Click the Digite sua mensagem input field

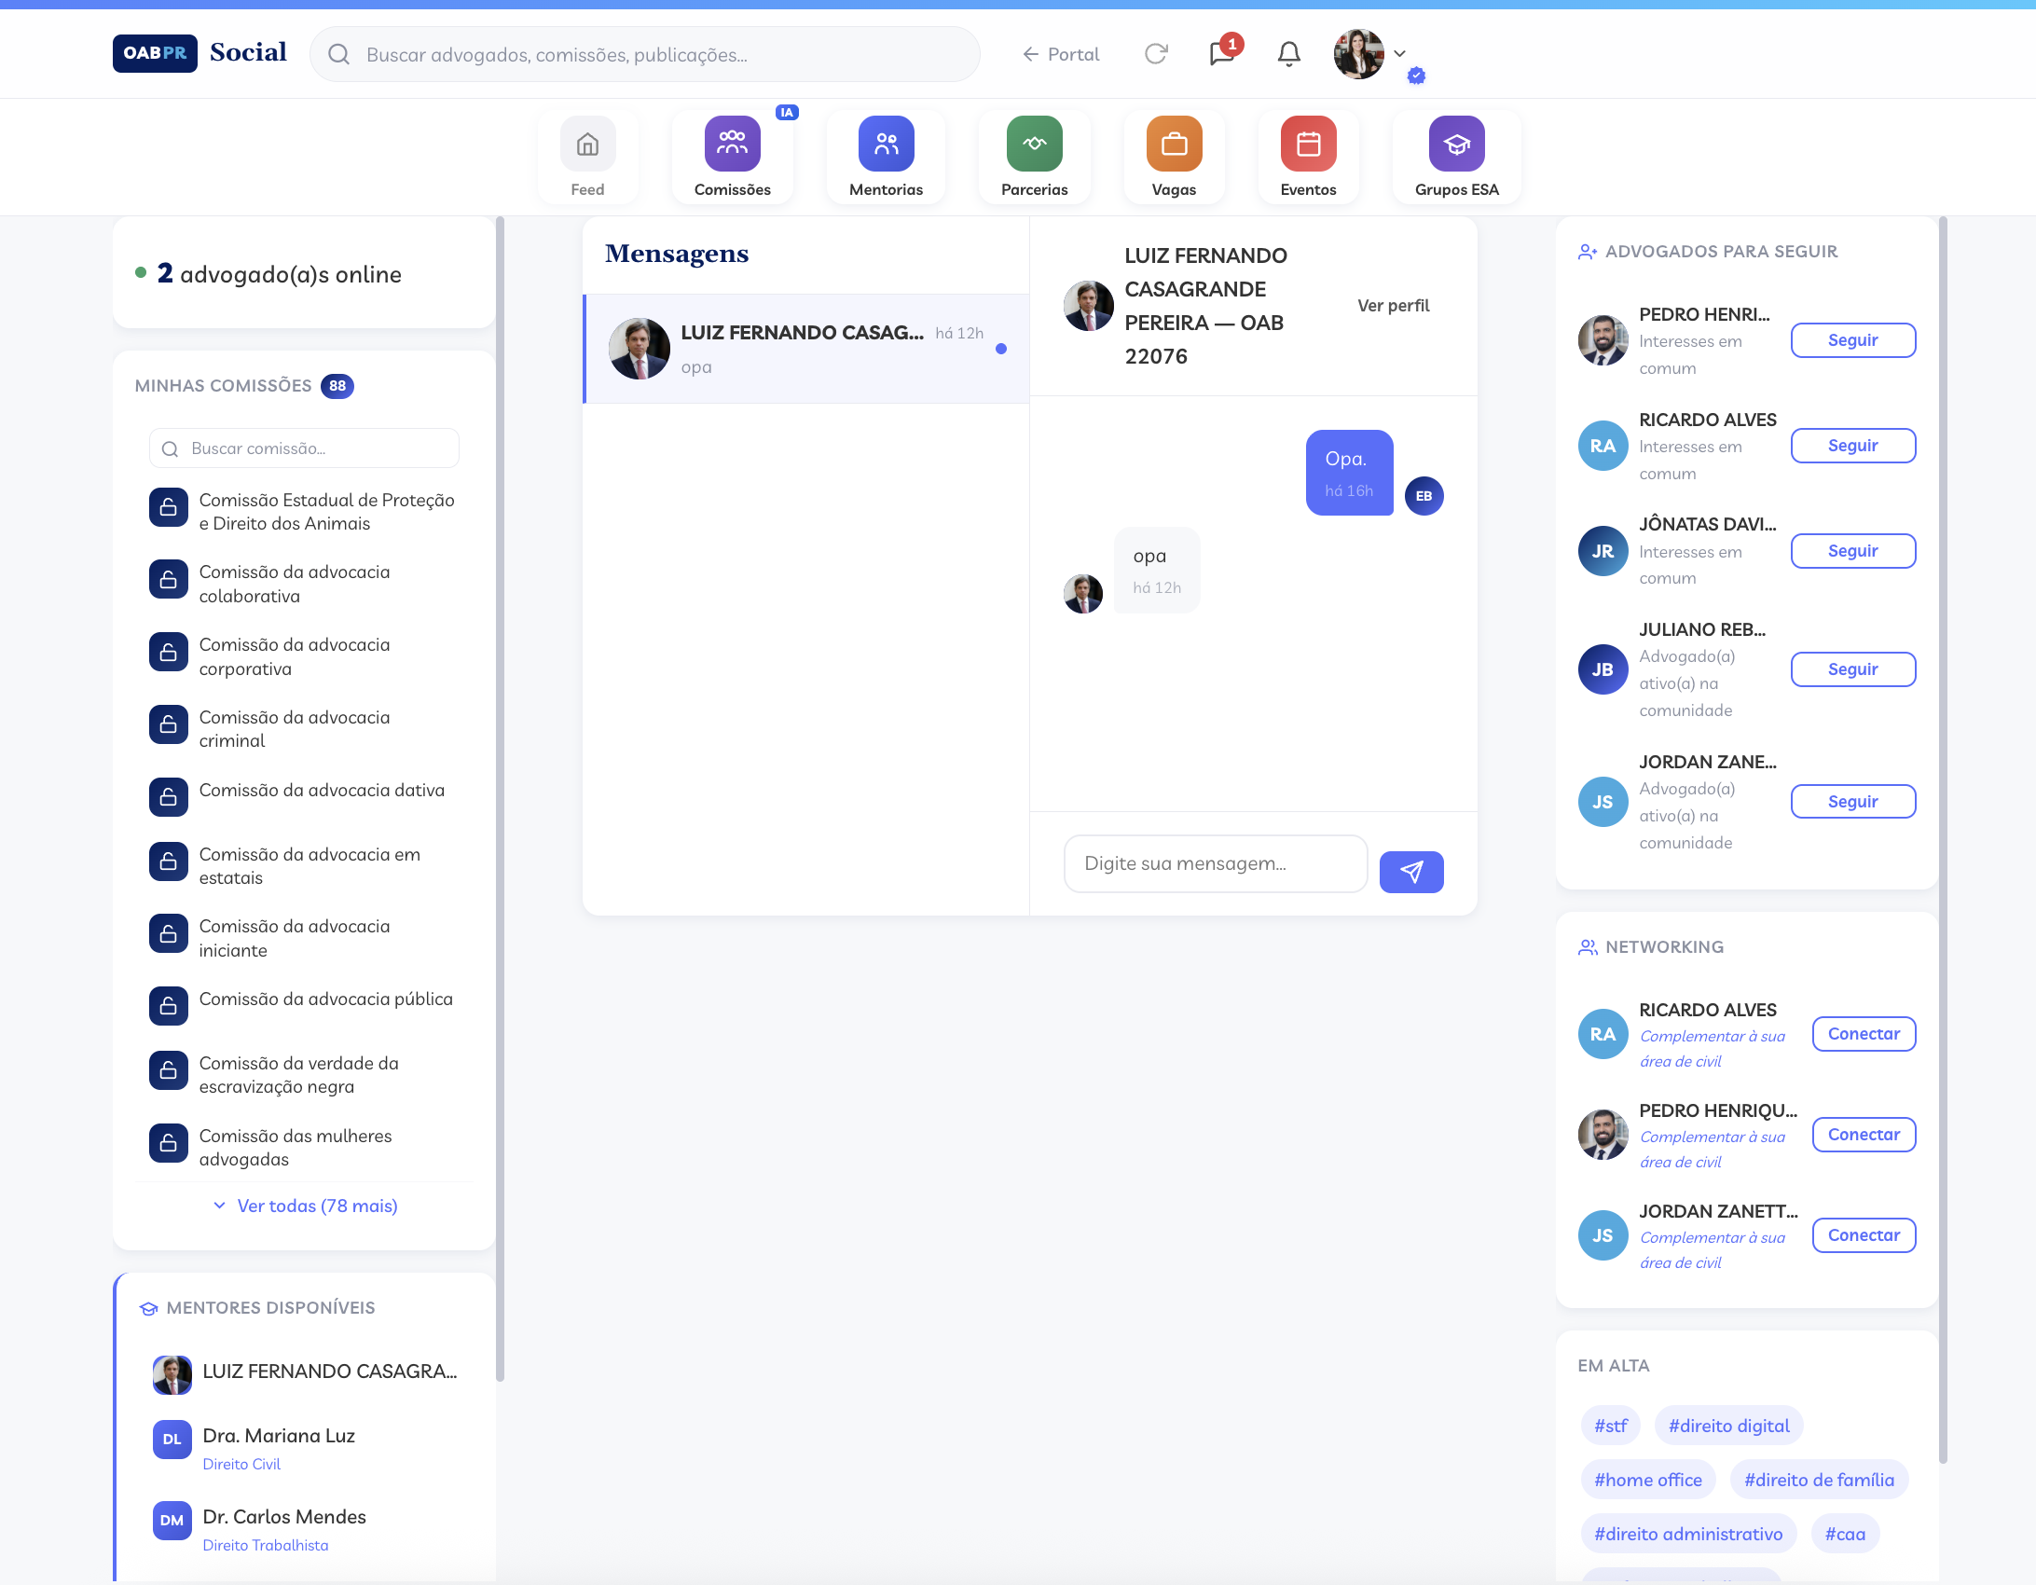coord(1215,863)
